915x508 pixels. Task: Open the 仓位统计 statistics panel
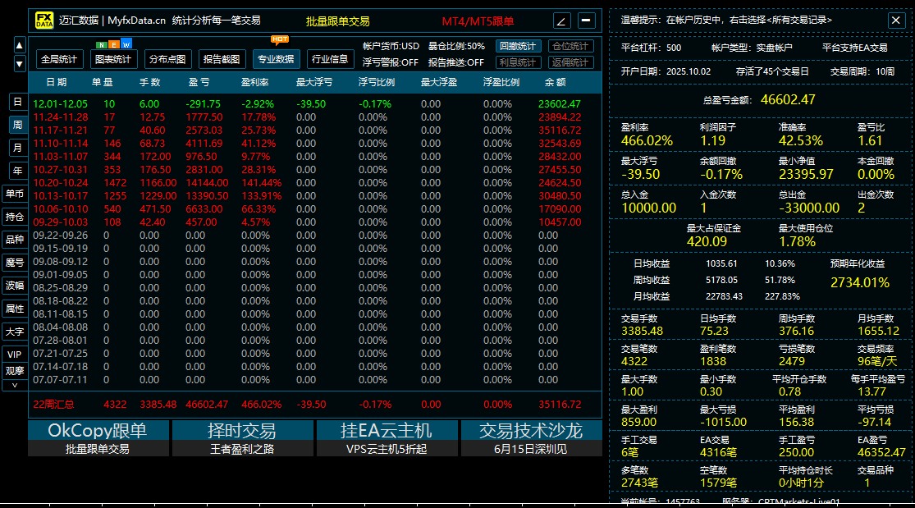[x=571, y=47]
